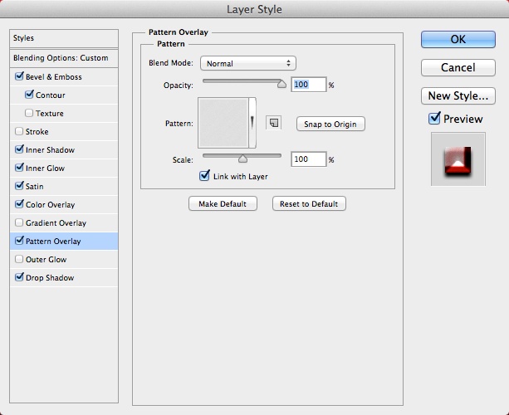The width and height of the screenshot is (509, 415).
Task: Click the pattern swatch thumbnail
Action: coord(223,123)
